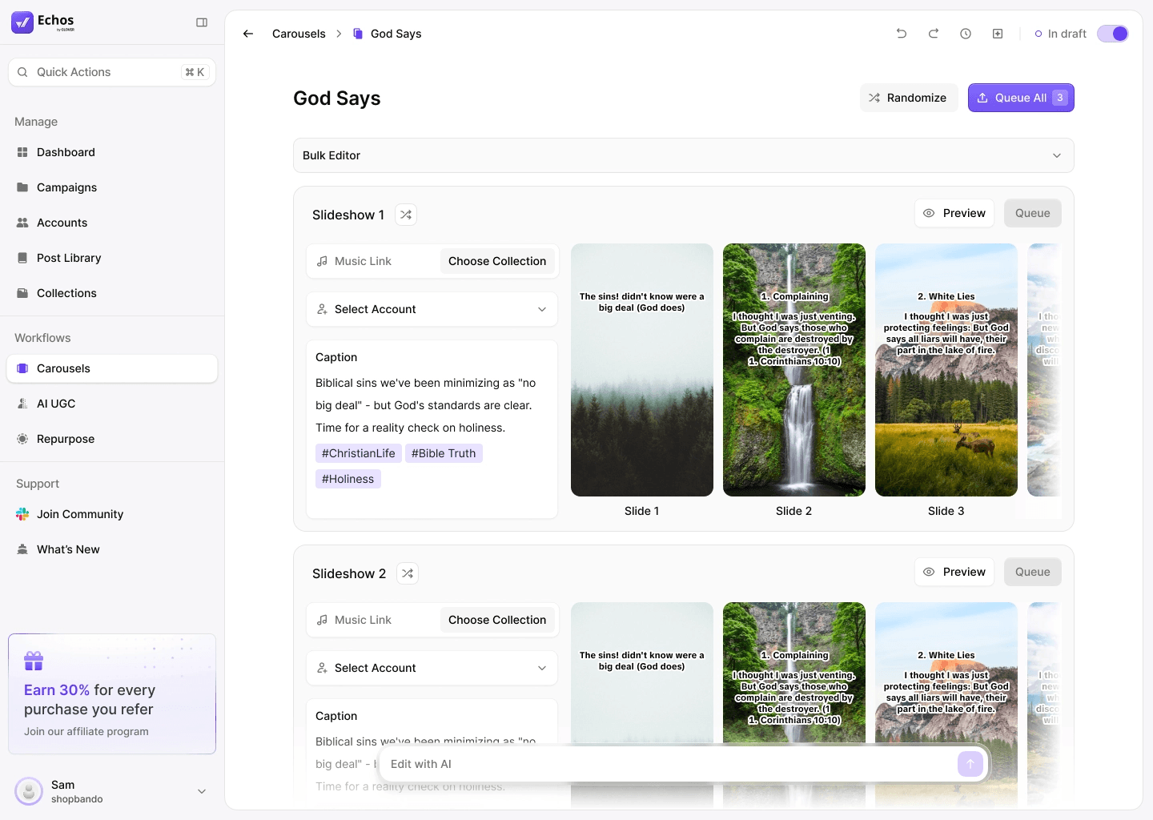Preview Slideshow 2
Screen dimensions: 1153x820
click(x=954, y=572)
